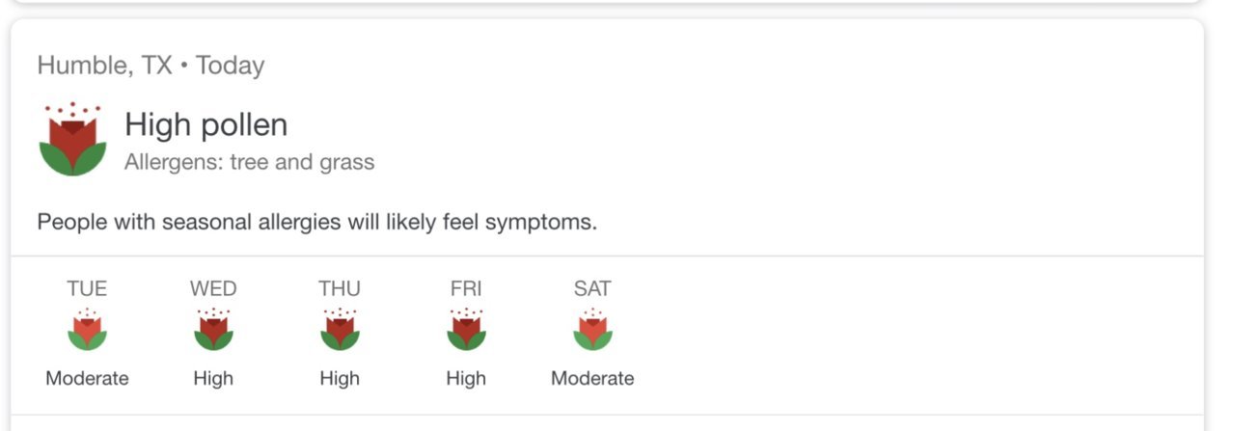Select the THU day label
The image size is (1233, 431).
click(340, 288)
